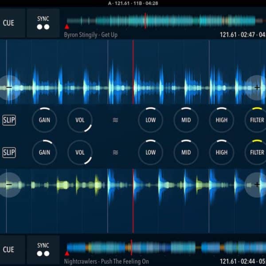
Task: Select the lower deck FILTER knob
Action: tap(256, 153)
